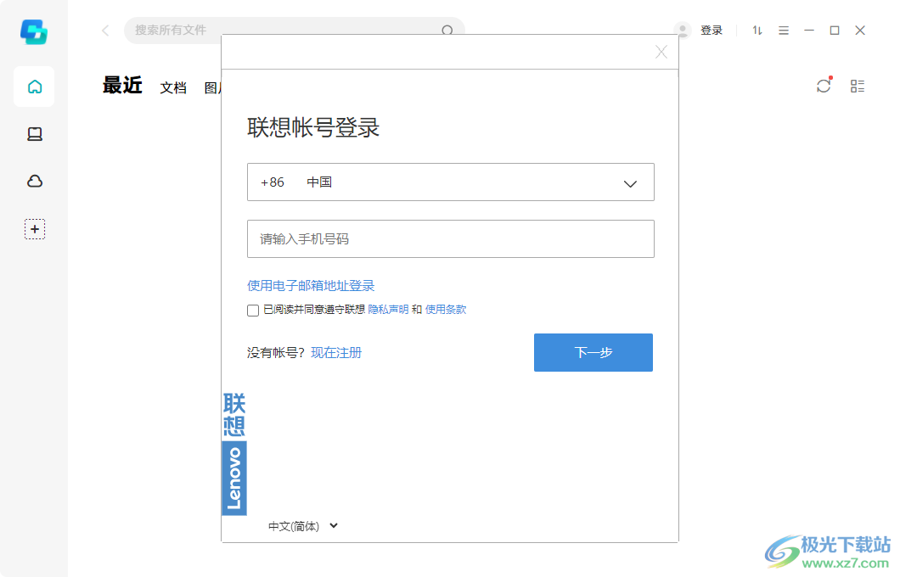This screenshot has height=577, width=900.
Task: Go back using the back arrow
Action: (x=105, y=31)
